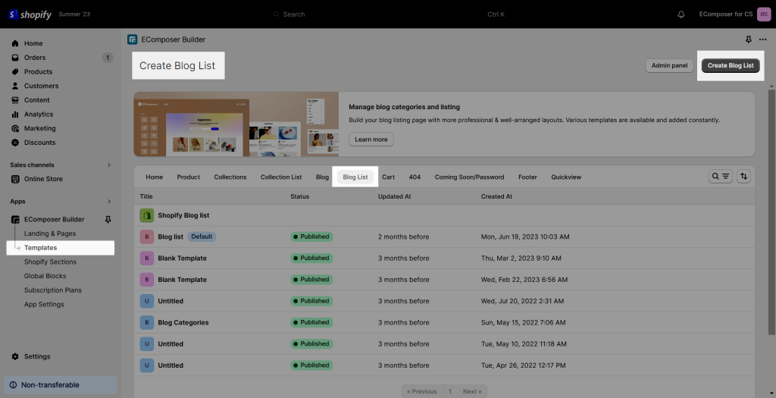This screenshot has height=398, width=776.
Task: Pin the app via header pin icon
Action: 748,39
